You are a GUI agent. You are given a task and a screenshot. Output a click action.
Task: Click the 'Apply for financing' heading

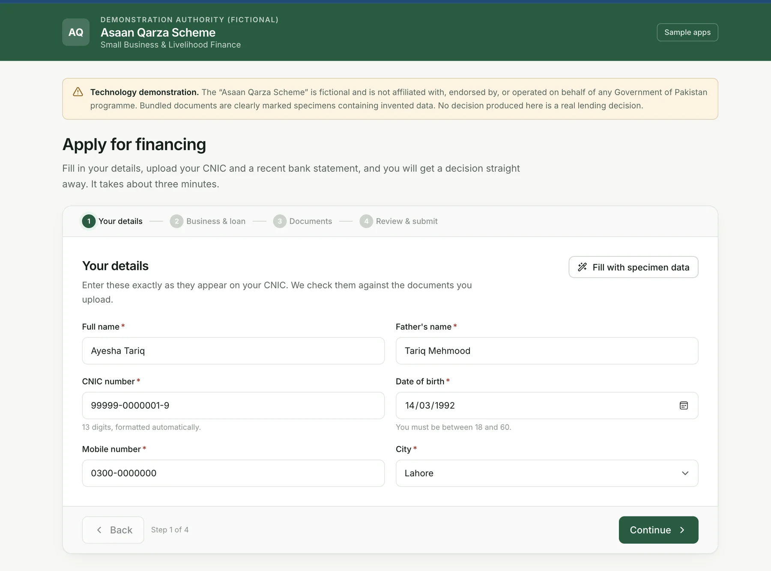pyautogui.click(x=134, y=144)
